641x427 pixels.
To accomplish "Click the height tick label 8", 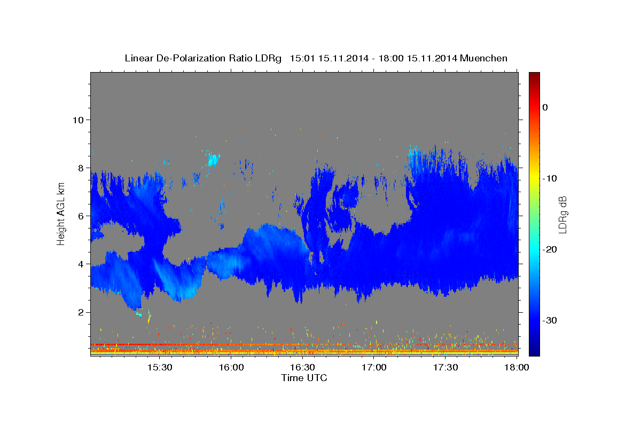I will 81,168.
